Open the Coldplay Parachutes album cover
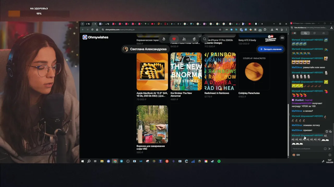This screenshot has width=334, height=187. coord(254,71)
